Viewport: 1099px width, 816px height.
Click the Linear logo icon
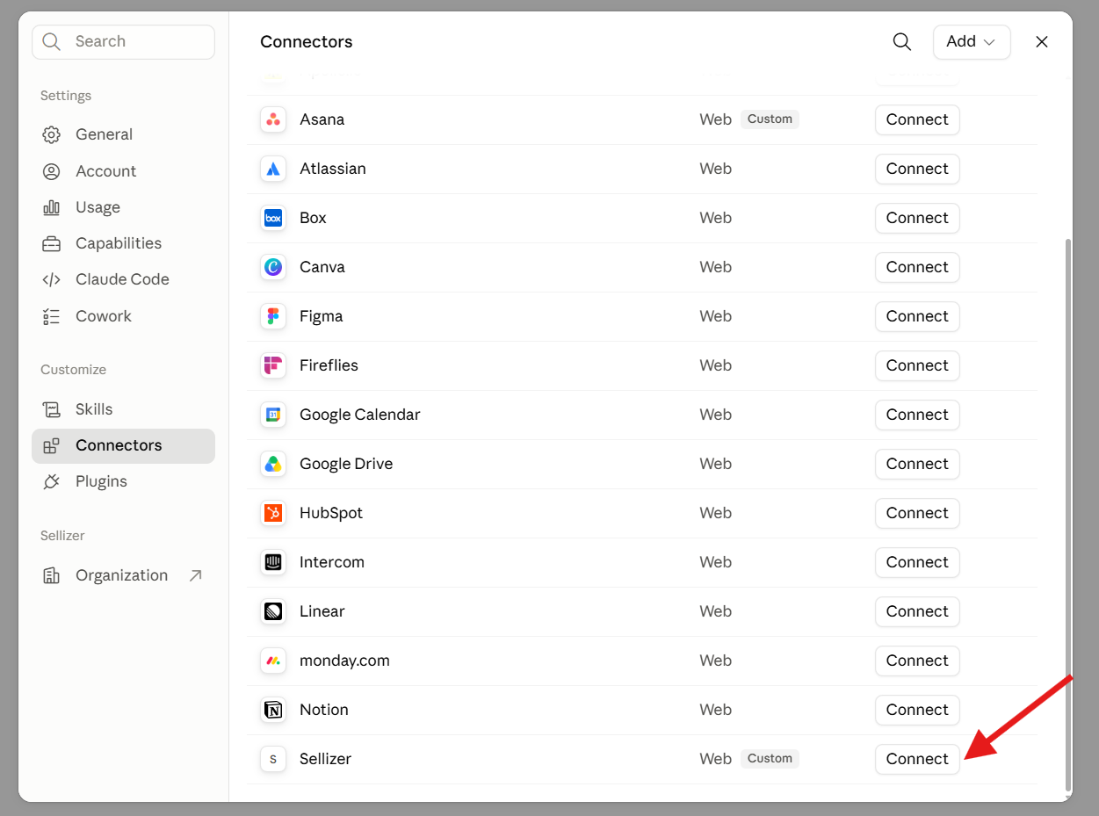(273, 611)
